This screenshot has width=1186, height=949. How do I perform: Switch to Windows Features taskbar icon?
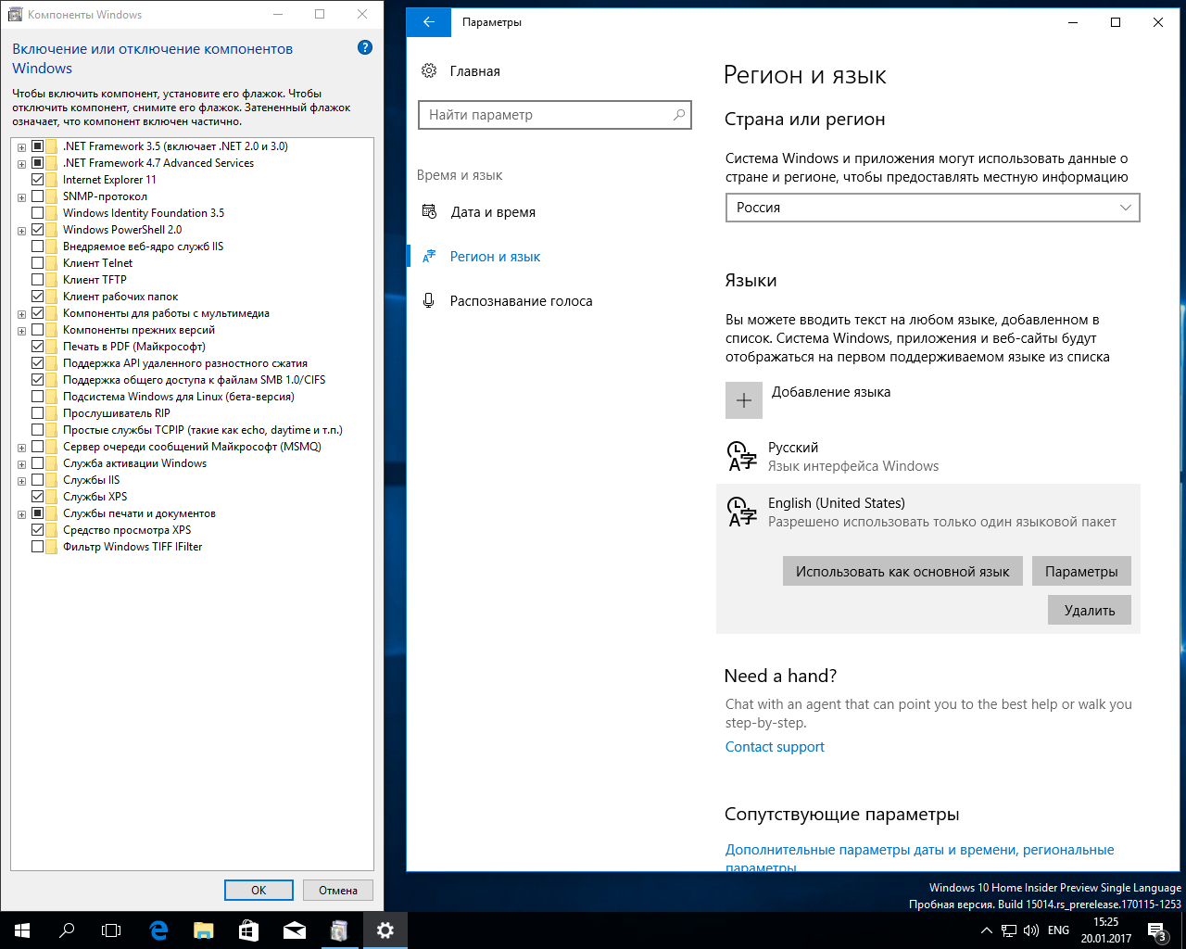click(340, 930)
